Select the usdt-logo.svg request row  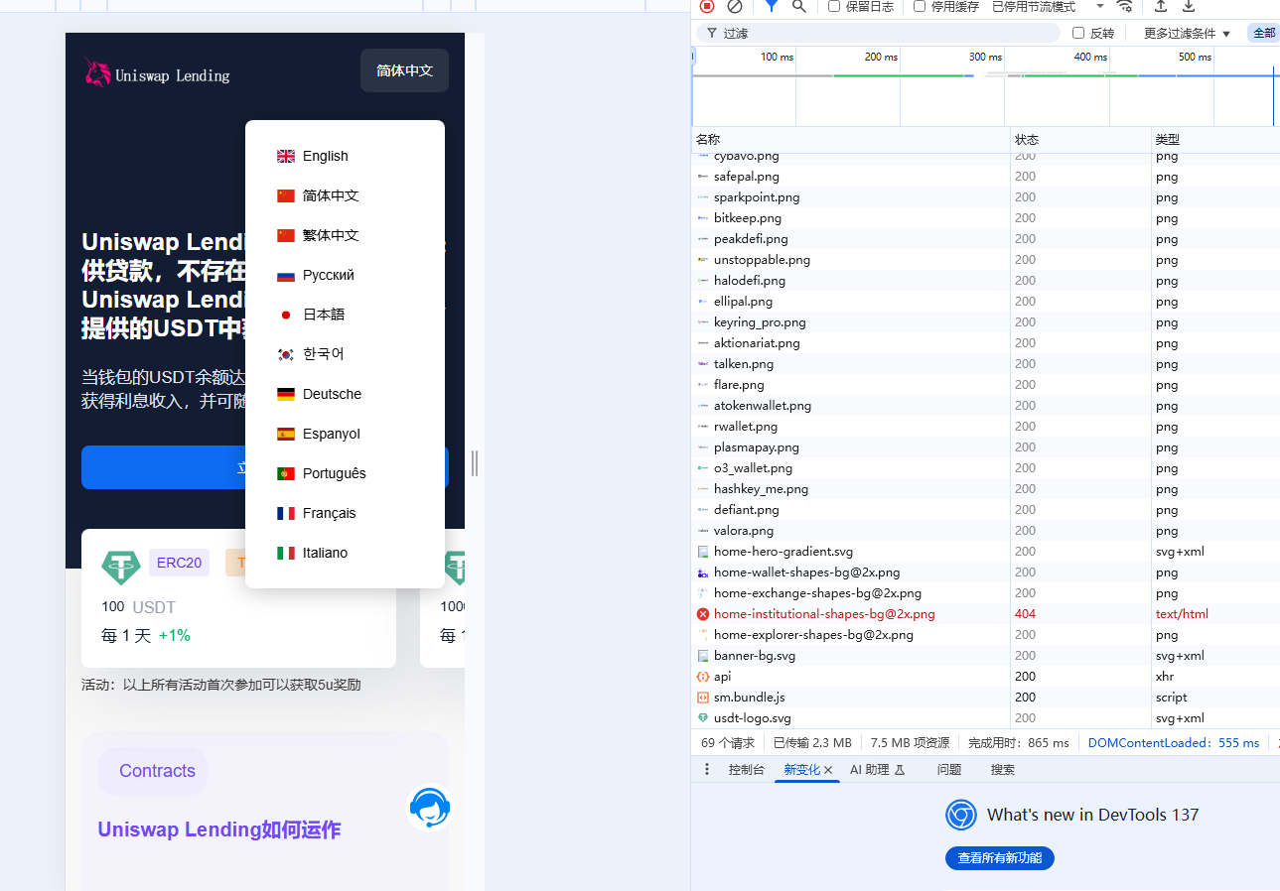coord(985,718)
